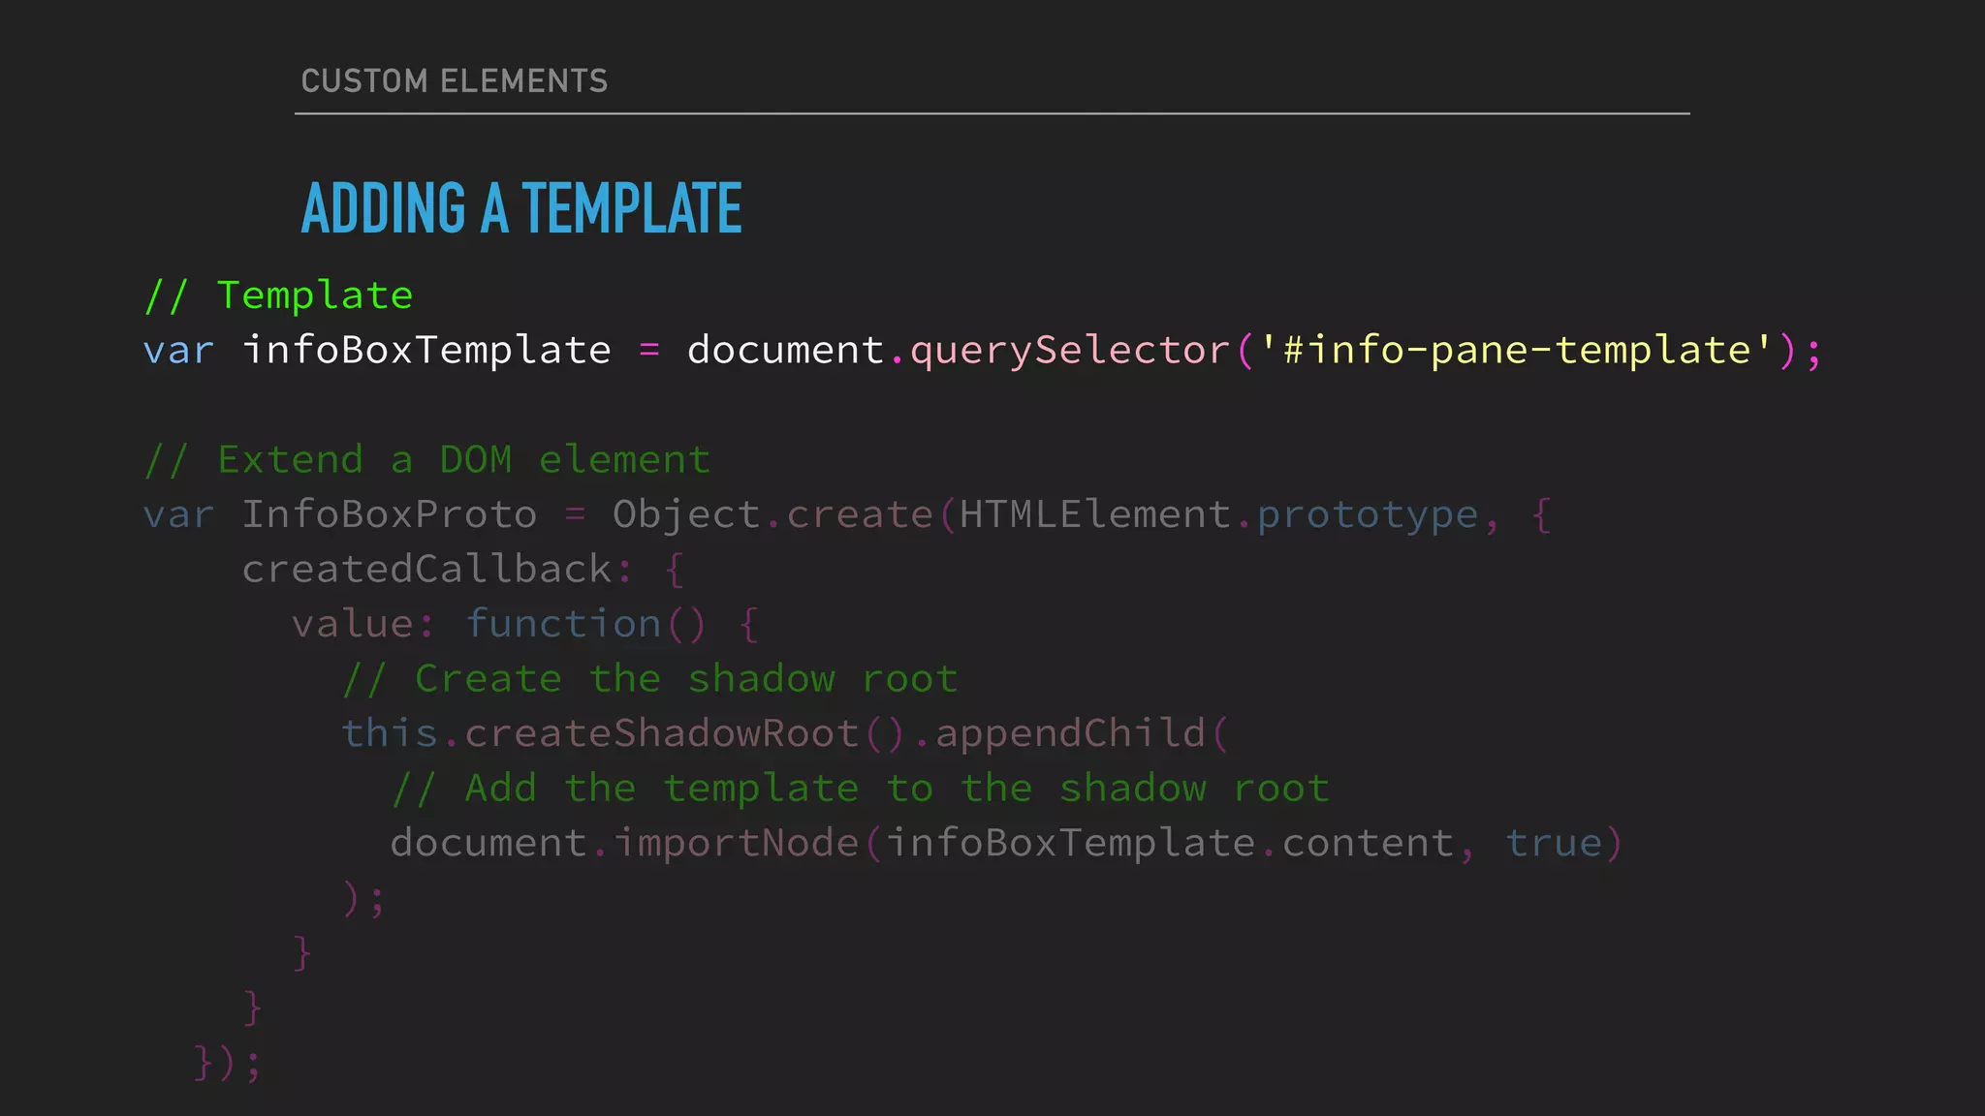
Task: Click the 'true' boolean argument
Action: [1554, 844]
